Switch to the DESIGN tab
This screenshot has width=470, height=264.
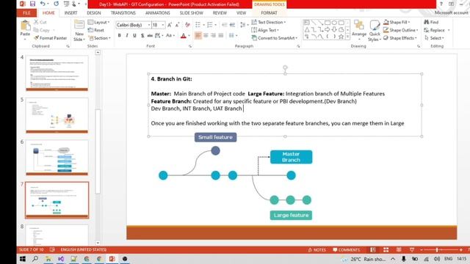click(x=94, y=13)
